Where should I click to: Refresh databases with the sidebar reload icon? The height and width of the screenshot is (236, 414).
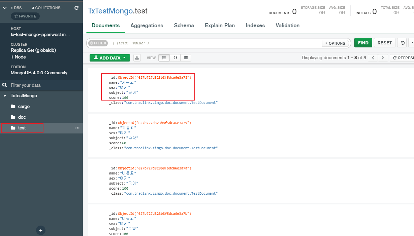(x=76, y=8)
